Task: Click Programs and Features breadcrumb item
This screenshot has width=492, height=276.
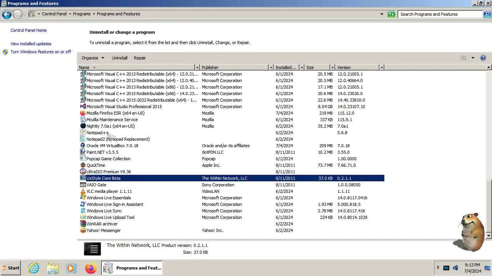Action: click(118, 14)
